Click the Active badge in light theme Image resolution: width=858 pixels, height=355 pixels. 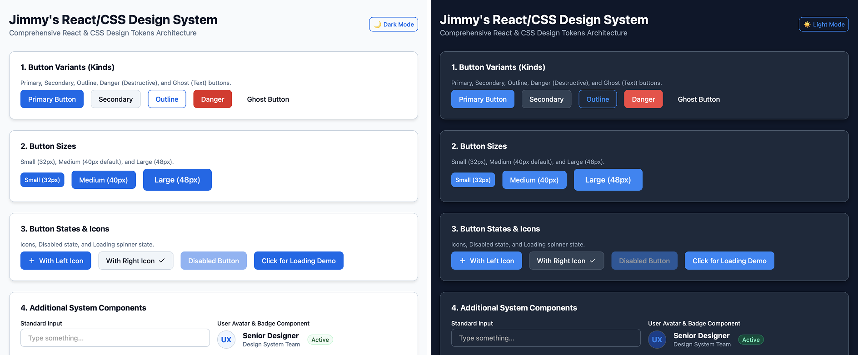pos(320,340)
